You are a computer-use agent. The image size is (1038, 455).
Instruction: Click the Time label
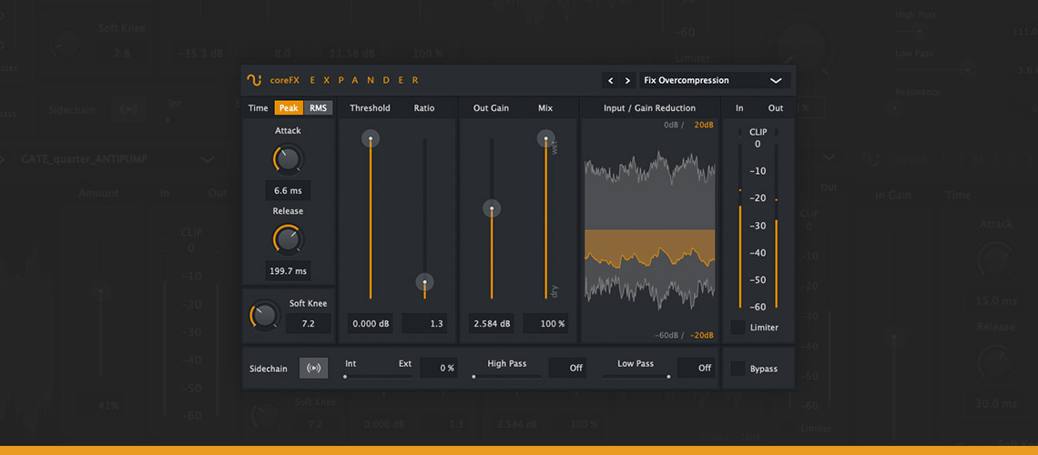point(259,107)
